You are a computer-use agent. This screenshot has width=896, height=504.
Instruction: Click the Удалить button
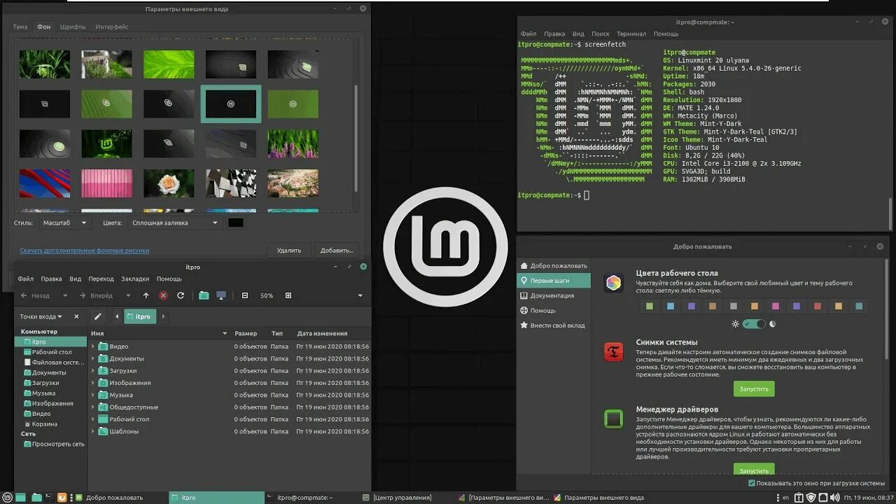click(x=288, y=250)
